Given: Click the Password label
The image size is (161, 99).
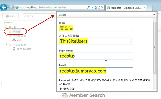Looking at the screenshot, I should coord(65,80).
